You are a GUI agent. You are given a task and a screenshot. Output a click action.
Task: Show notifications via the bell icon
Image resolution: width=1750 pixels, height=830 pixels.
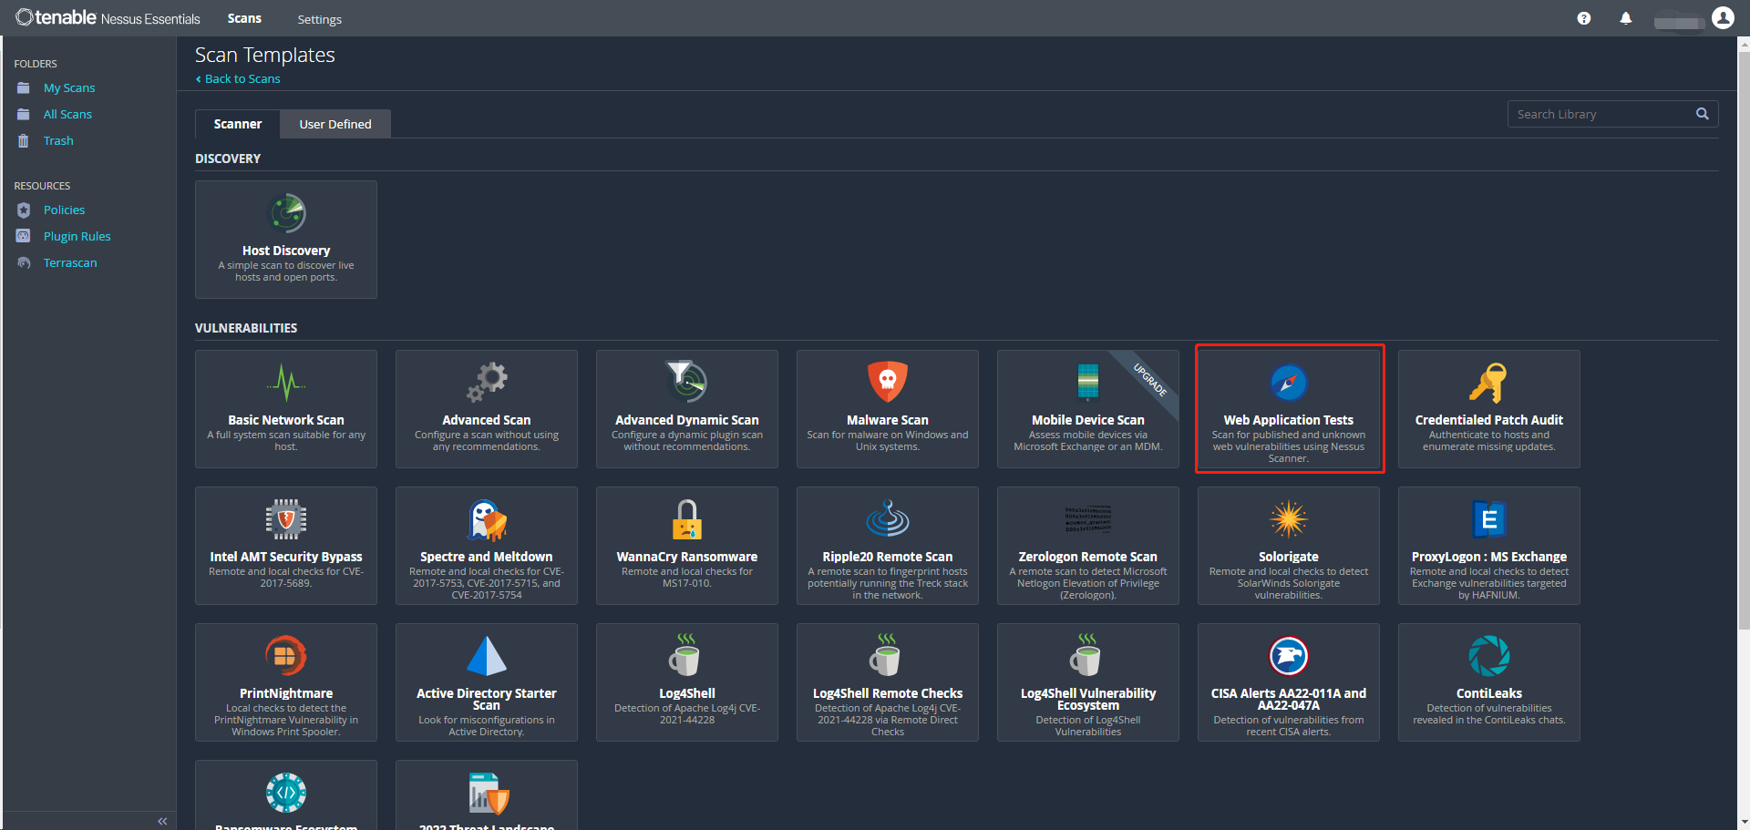point(1626,18)
